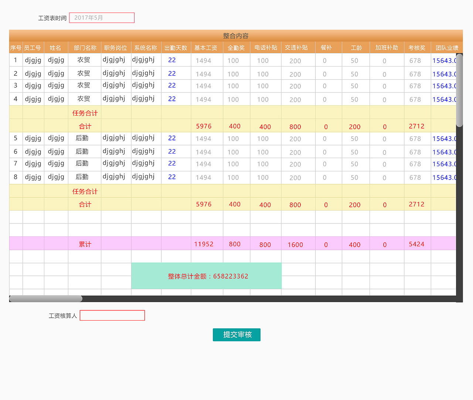Click the 任务合计 label below the 农贸 rows
The image size is (473, 400).
tap(85, 113)
